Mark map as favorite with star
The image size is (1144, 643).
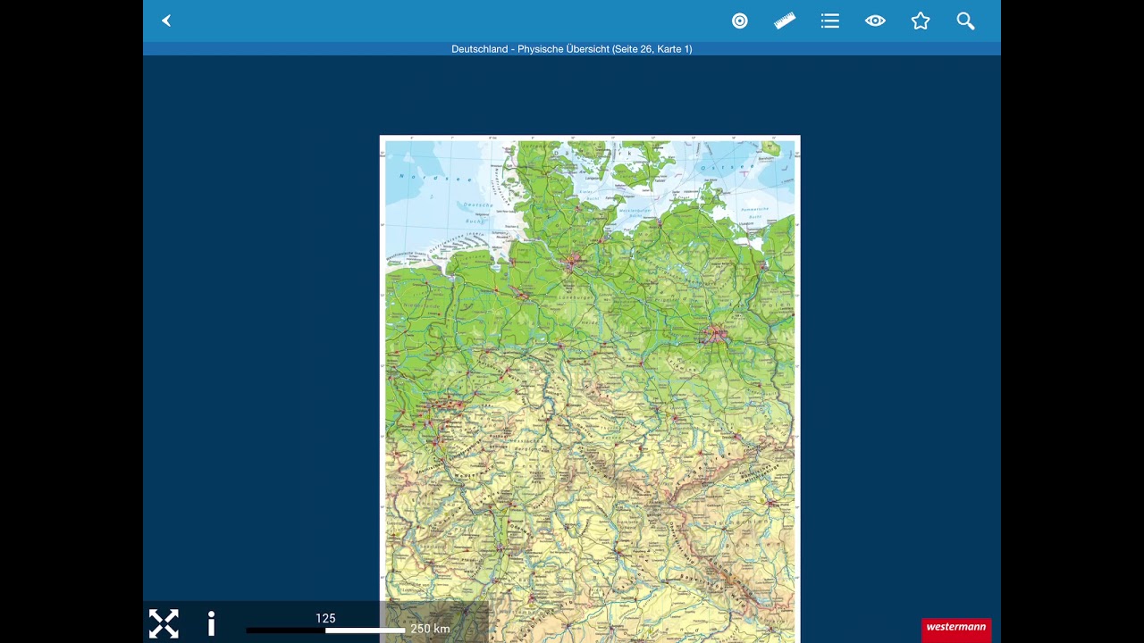(x=921, y=21)
